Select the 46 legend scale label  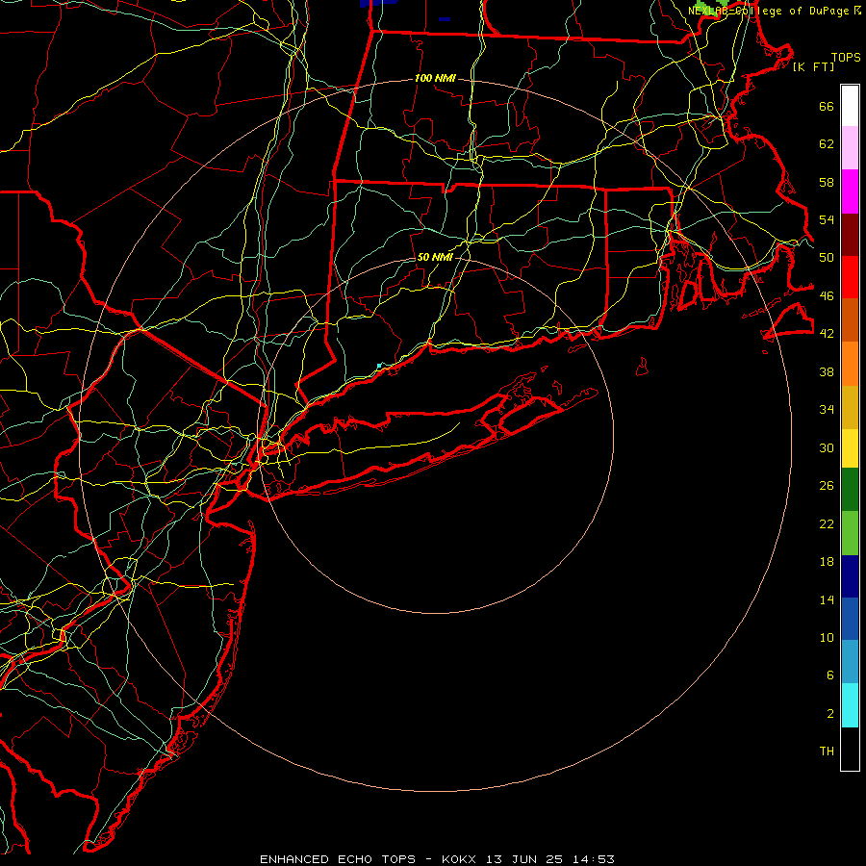tap(827, 295)
